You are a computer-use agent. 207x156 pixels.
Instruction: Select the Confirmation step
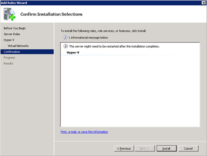[x=27, y=52]
